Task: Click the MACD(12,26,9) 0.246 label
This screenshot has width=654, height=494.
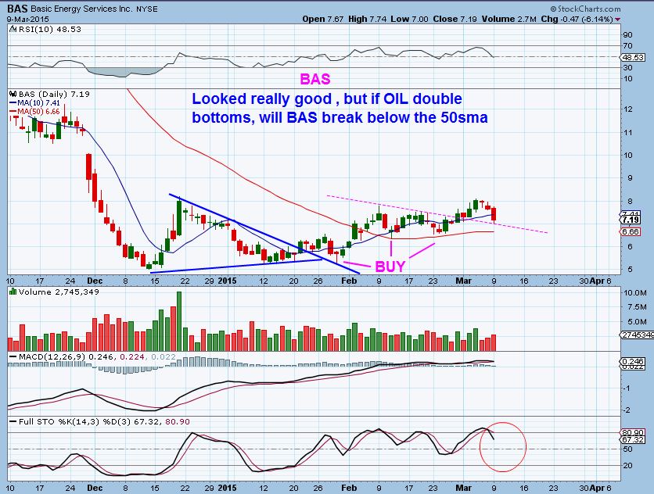Action: [67, 357]
